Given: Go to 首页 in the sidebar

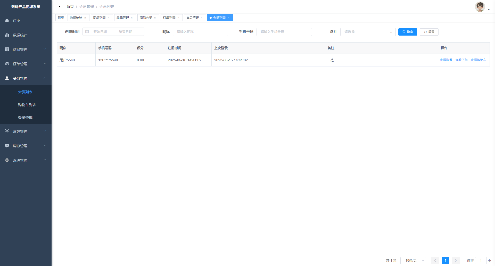Looking at the screenshot, I should pos(16,21).
